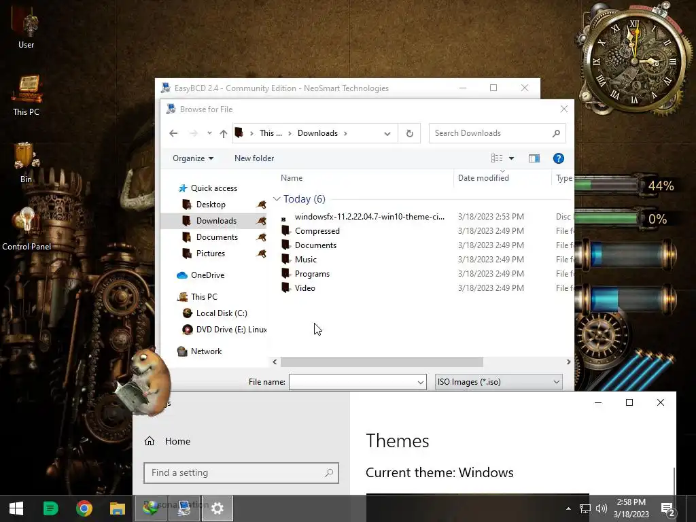Click the Find a setting search box
Image resolution: width=696 pixels, height=522 pixels.
pos(241,473)
